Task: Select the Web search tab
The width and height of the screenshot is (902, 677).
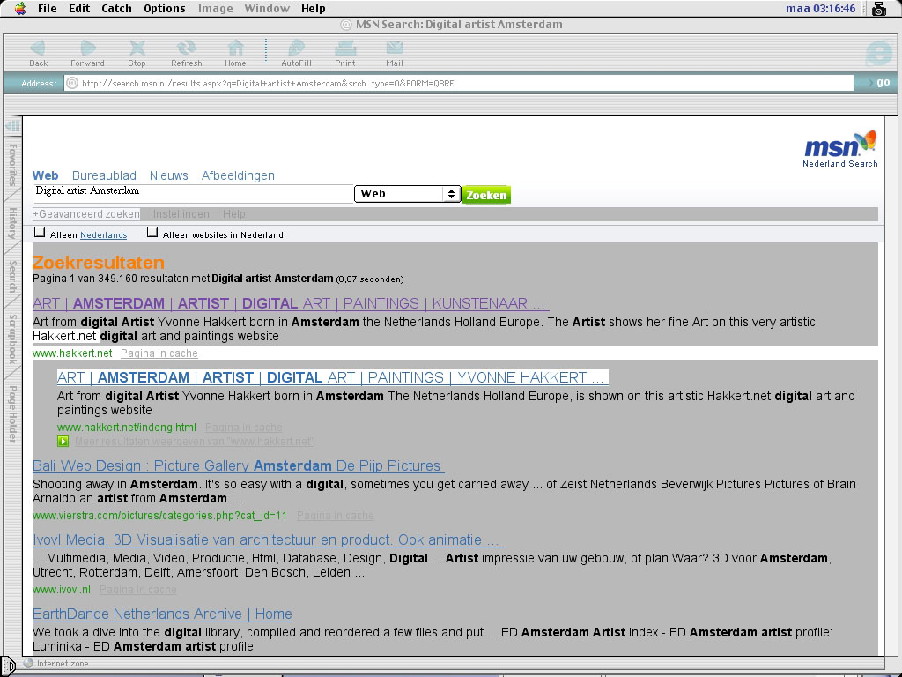Action: [46, 175]
